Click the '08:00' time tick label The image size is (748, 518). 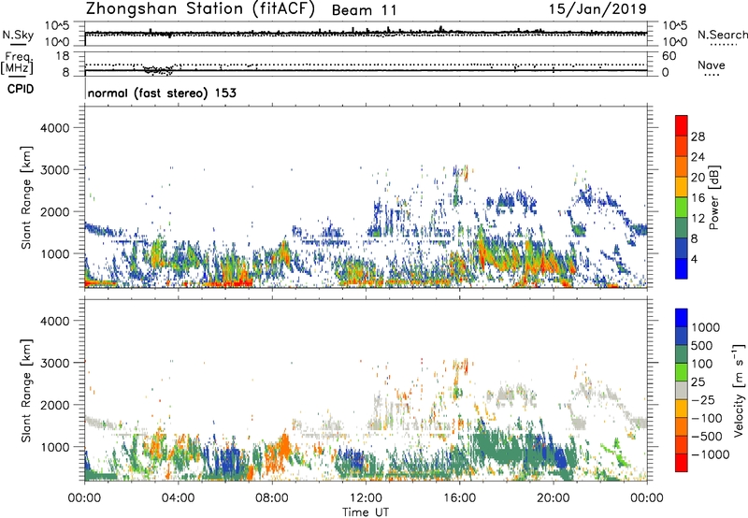[271, 498]
